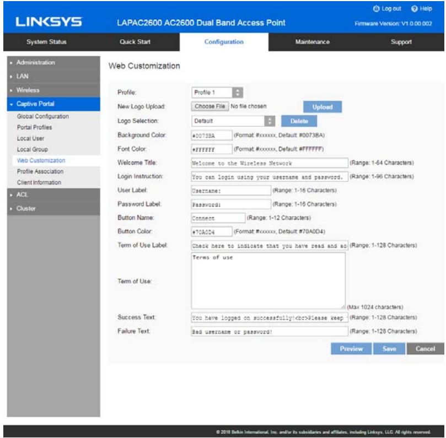Click the Web Customization page heading

pos(144,66)
